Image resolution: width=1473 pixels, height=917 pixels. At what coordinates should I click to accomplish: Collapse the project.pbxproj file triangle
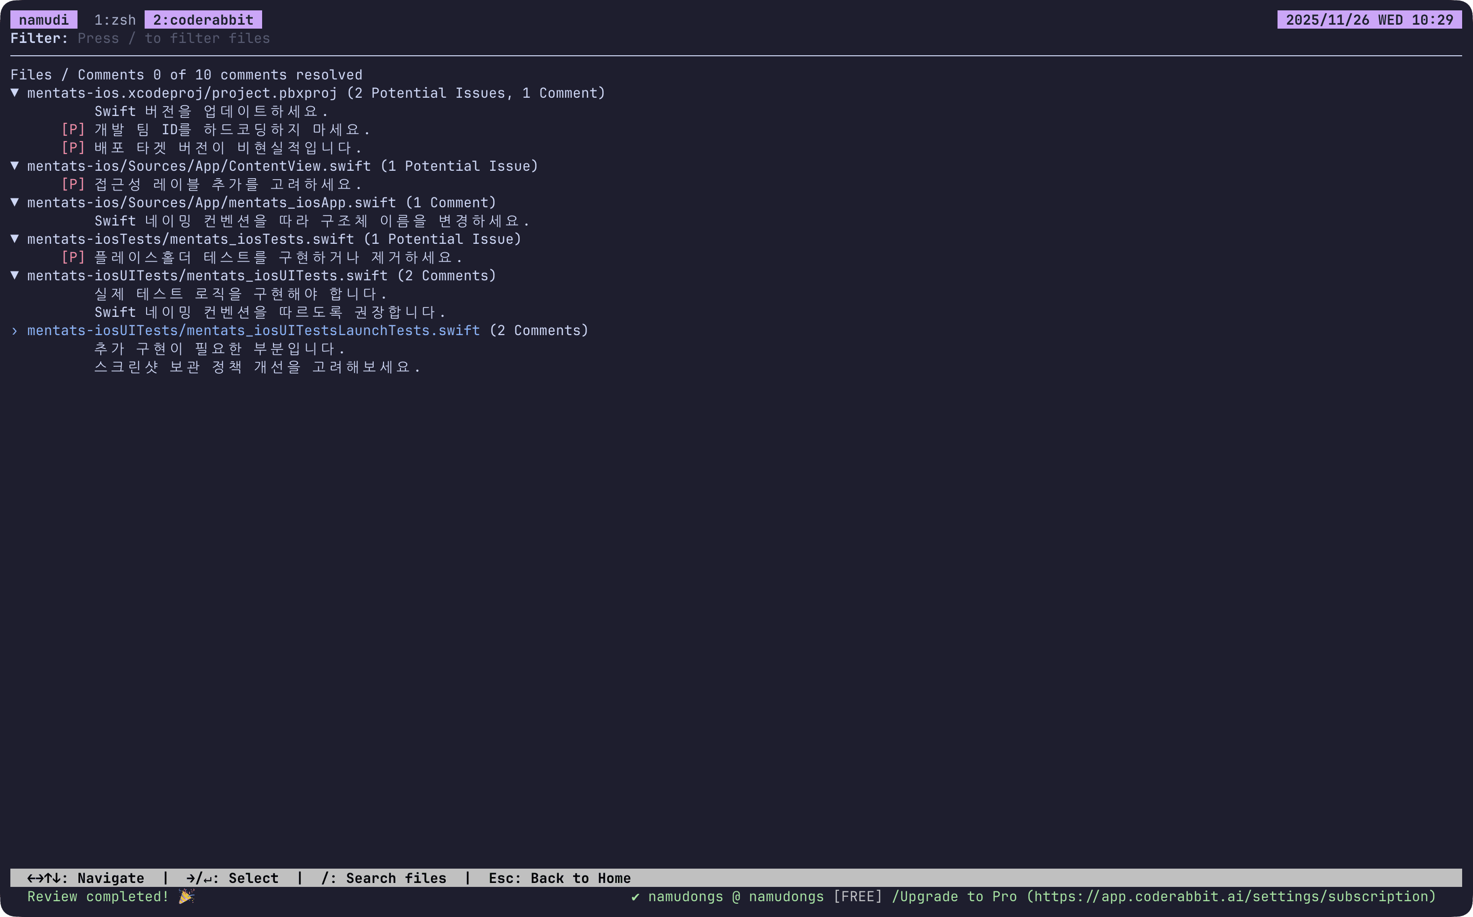pos(14,93)
